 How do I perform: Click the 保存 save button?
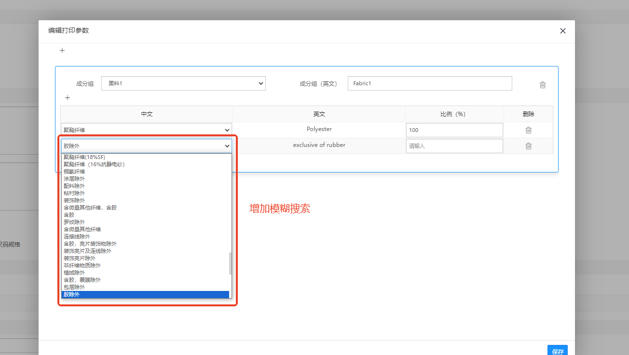coord(557,351)
